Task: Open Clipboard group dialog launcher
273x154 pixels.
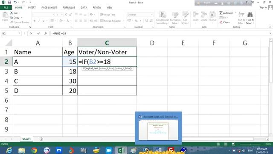Action: click(x=30, y=27)
